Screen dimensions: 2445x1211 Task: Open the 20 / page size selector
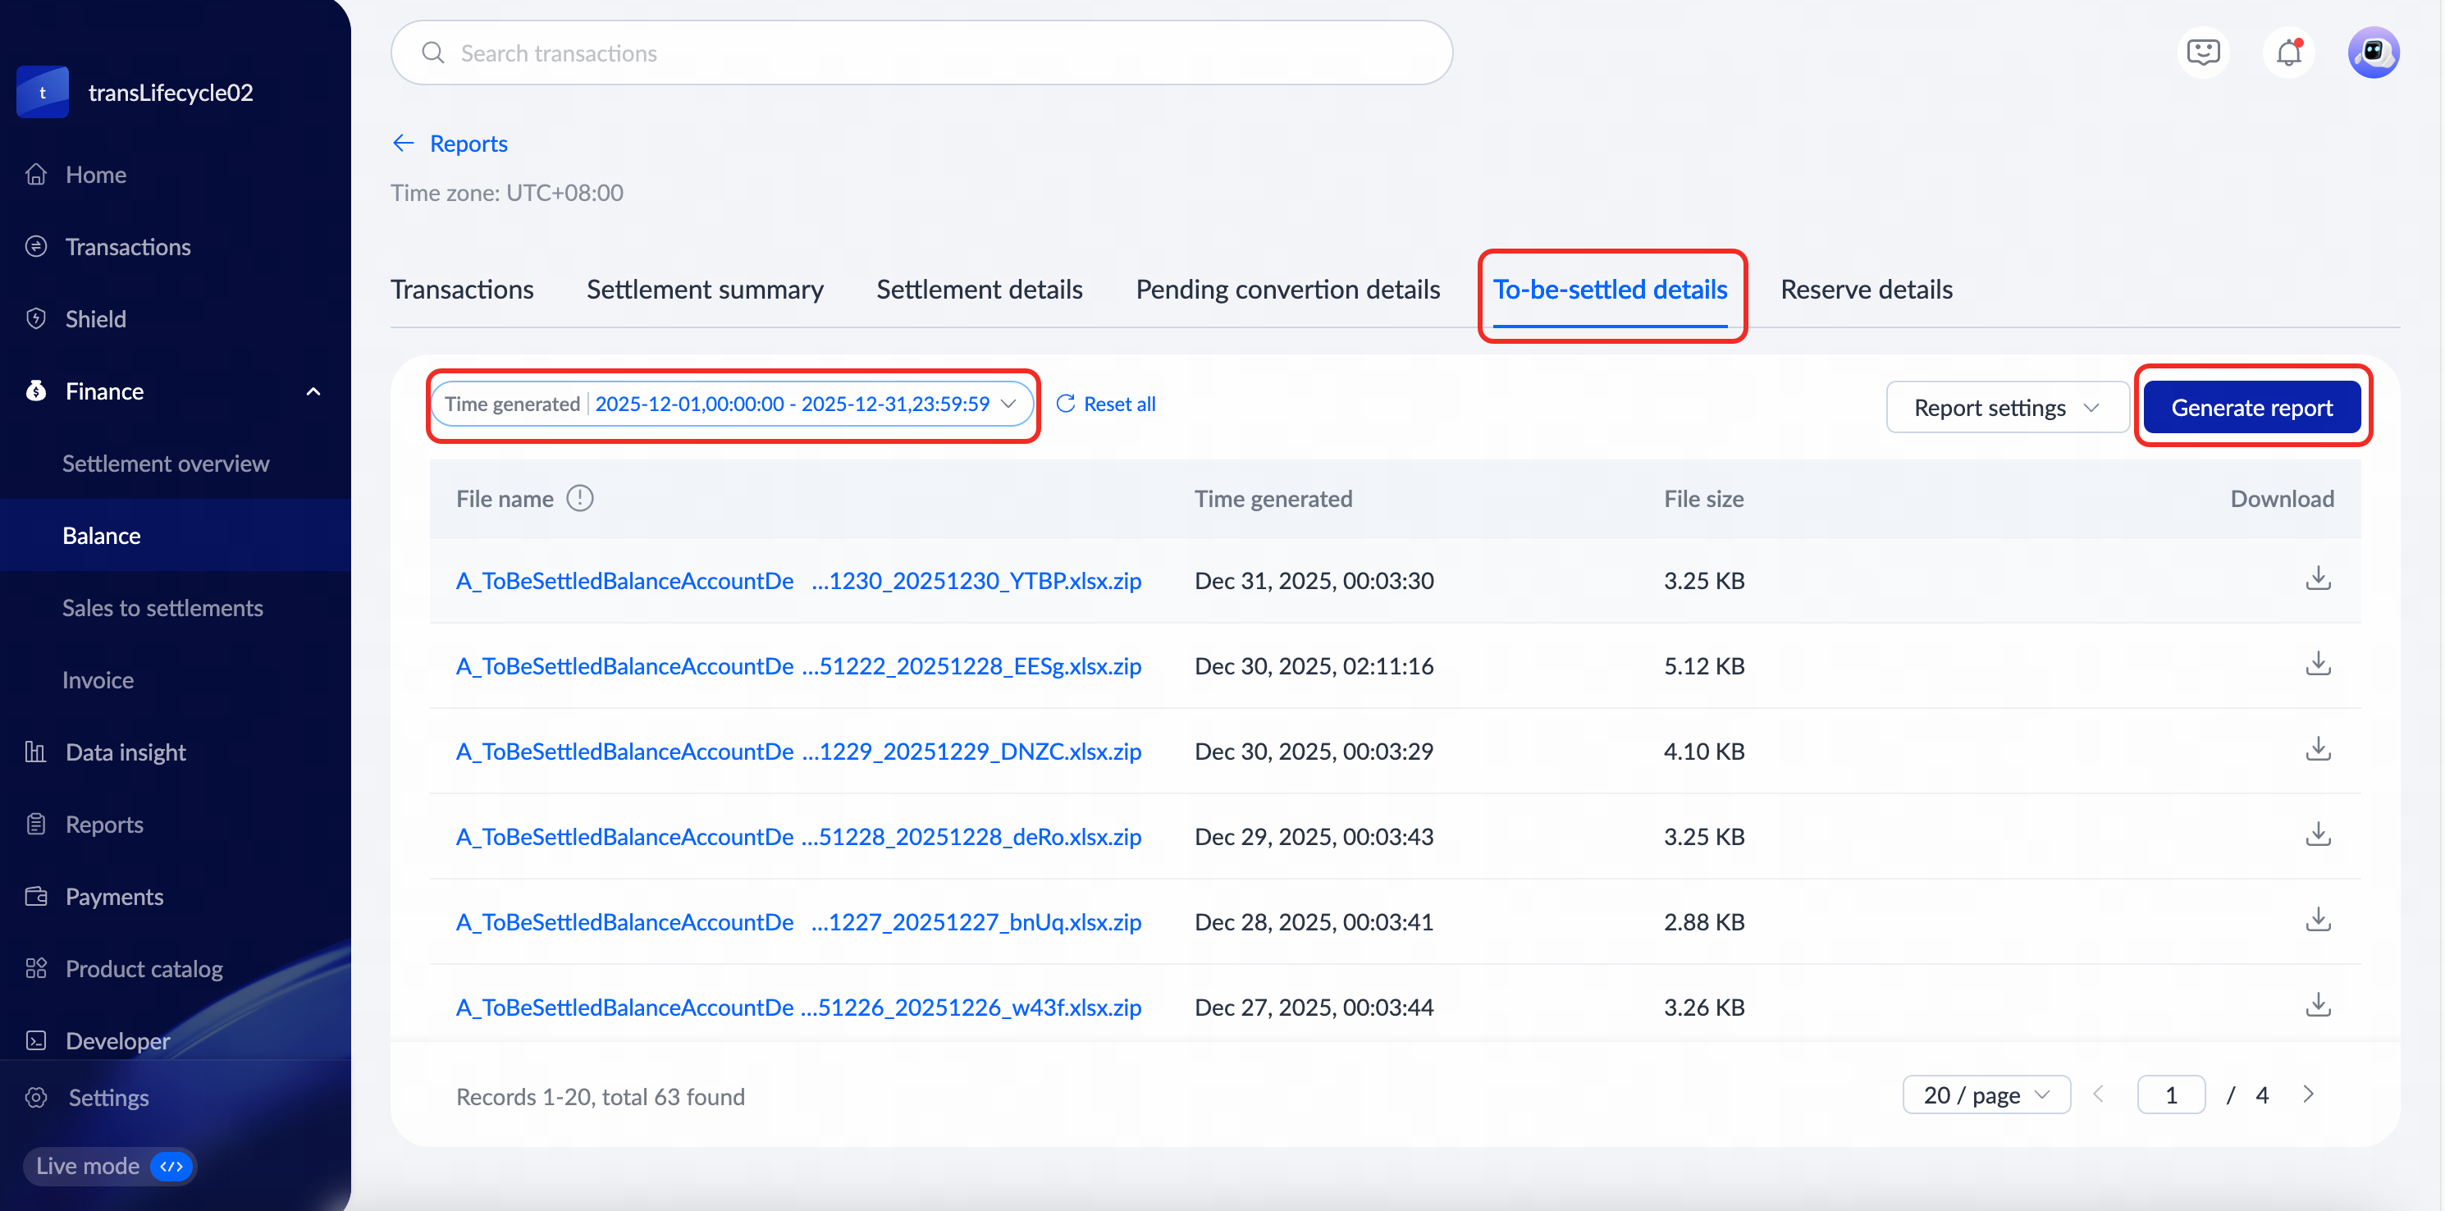1985,1095
